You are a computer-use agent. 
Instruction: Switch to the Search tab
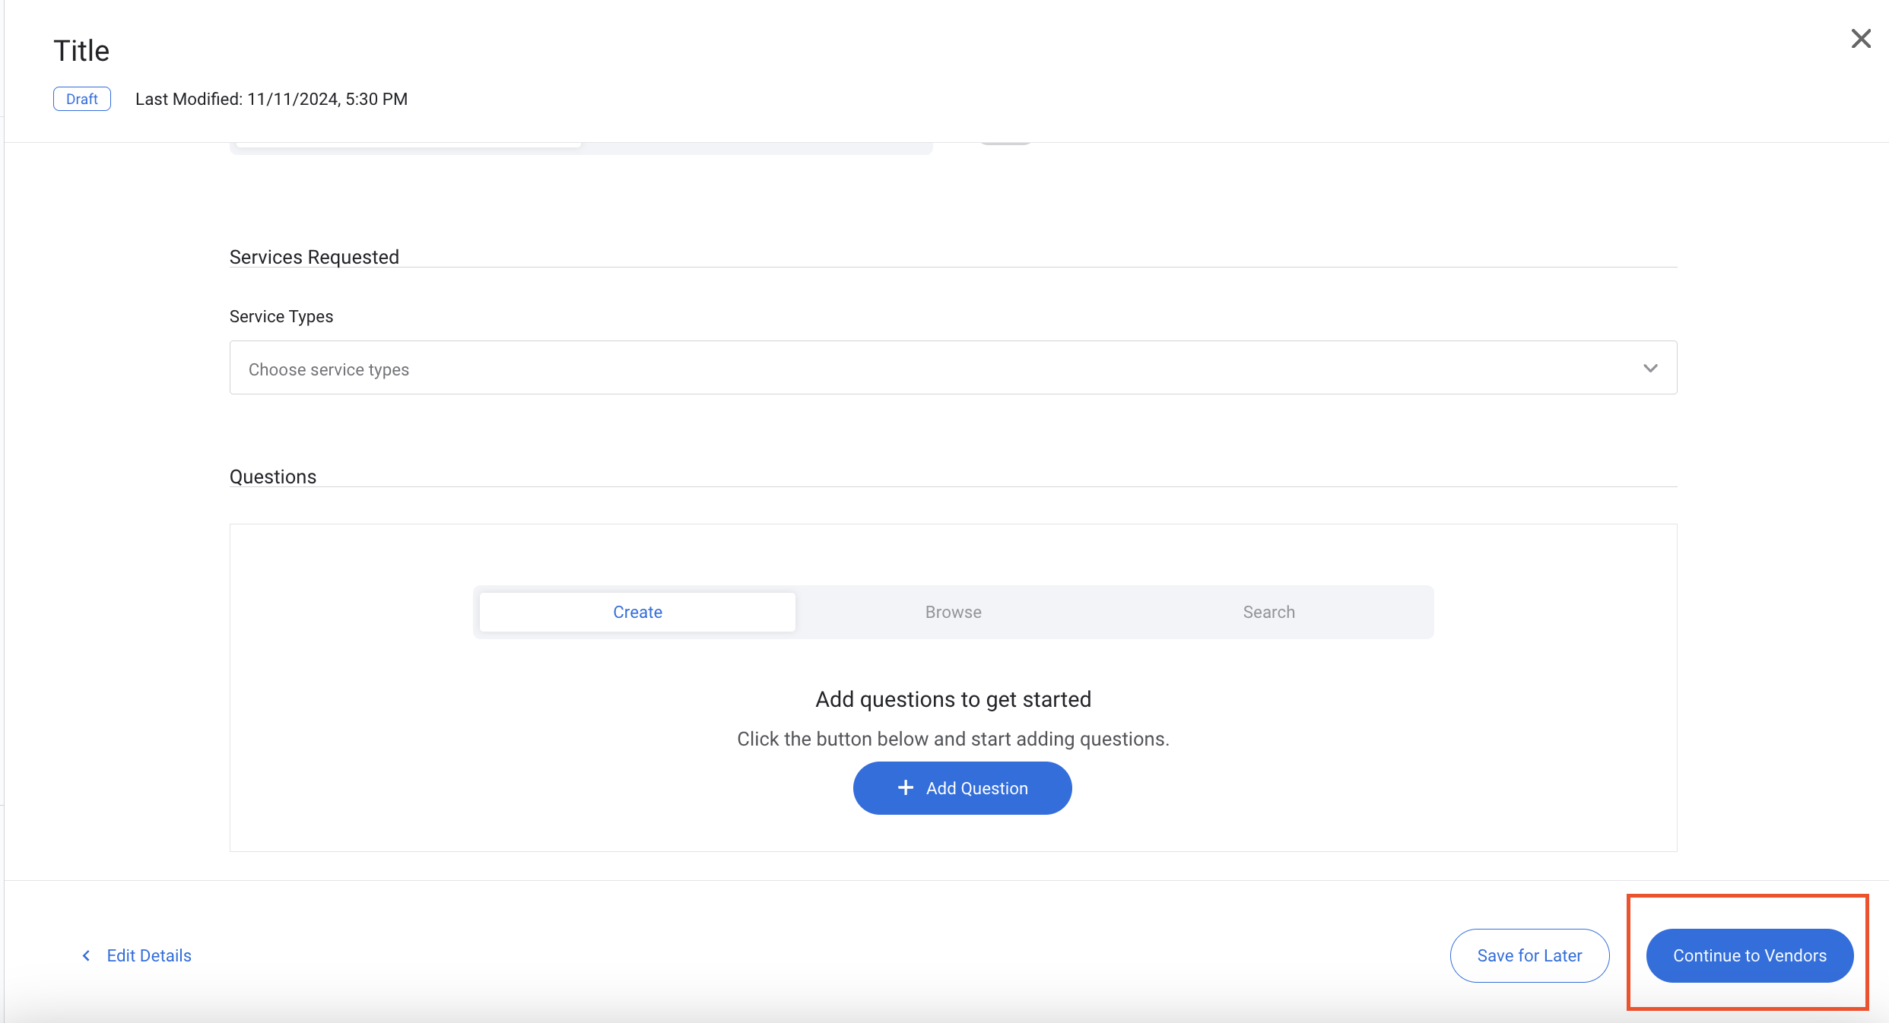[1268, 612]
